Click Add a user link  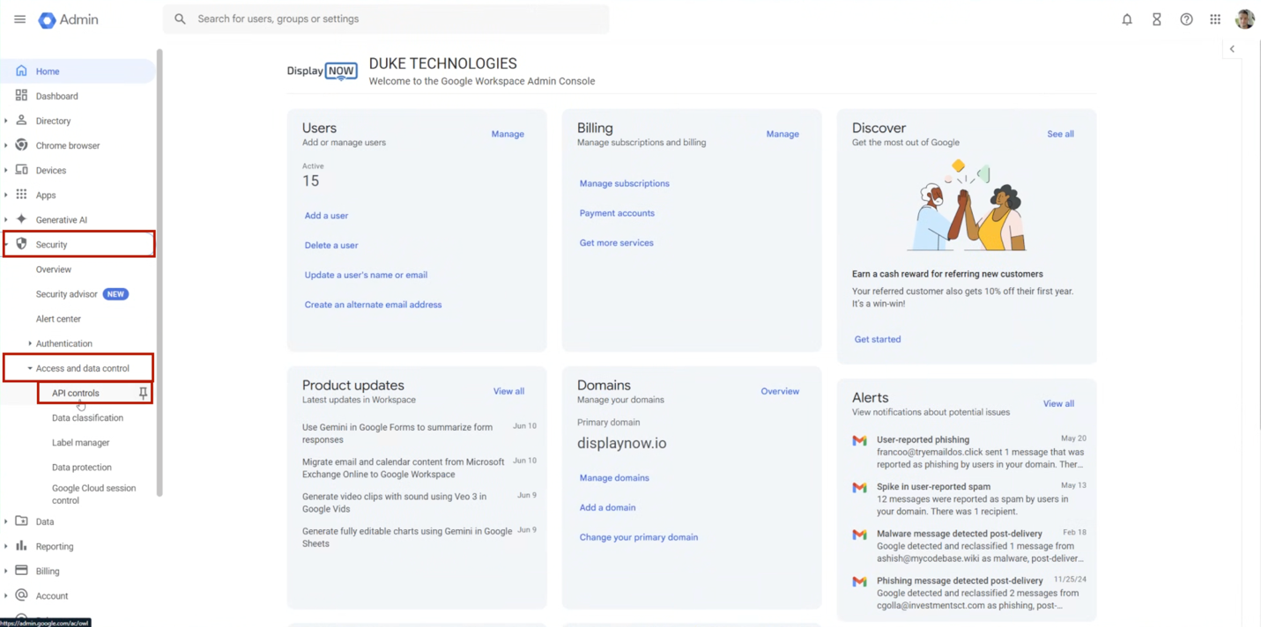click(x=326, y=216)
